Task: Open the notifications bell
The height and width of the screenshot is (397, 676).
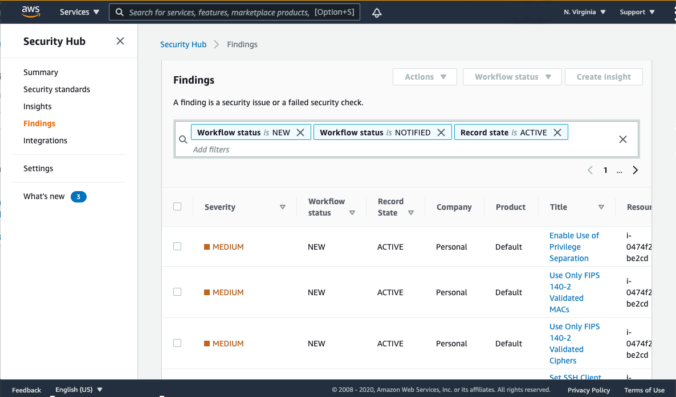Action: coord(377,12)
